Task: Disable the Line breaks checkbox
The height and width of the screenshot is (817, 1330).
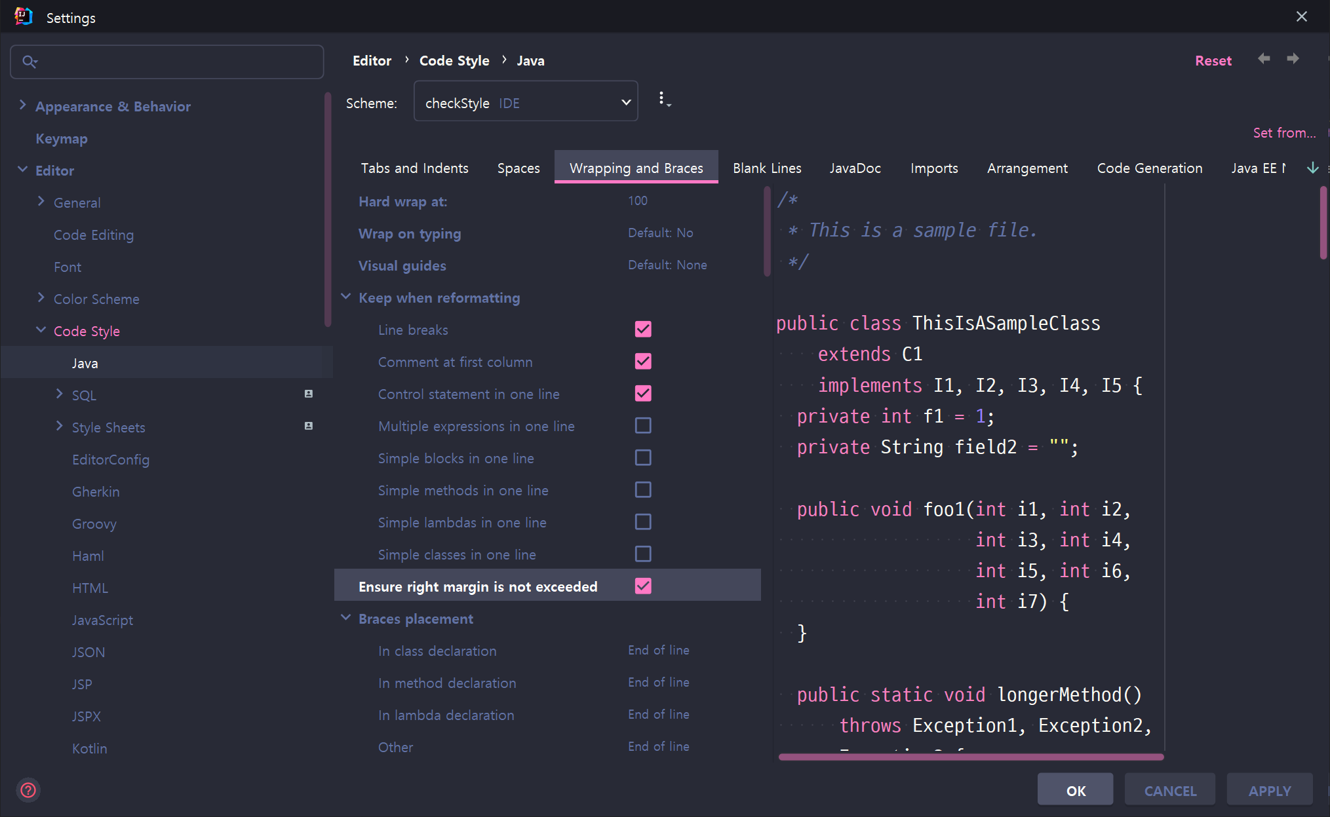Action: pyautogui.click(x=643, y=329)
